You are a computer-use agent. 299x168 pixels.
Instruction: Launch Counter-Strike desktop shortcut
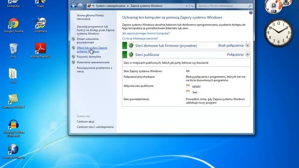coord(14,151)
